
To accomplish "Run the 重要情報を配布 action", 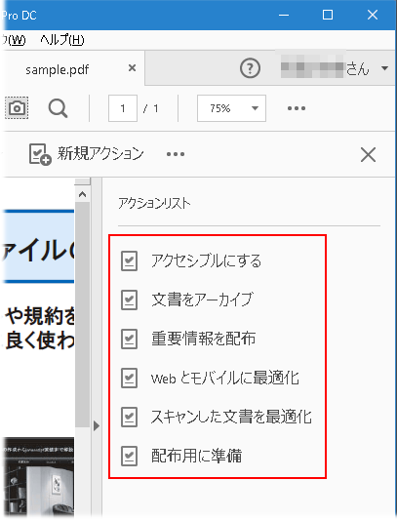I will tap(203, 339).
